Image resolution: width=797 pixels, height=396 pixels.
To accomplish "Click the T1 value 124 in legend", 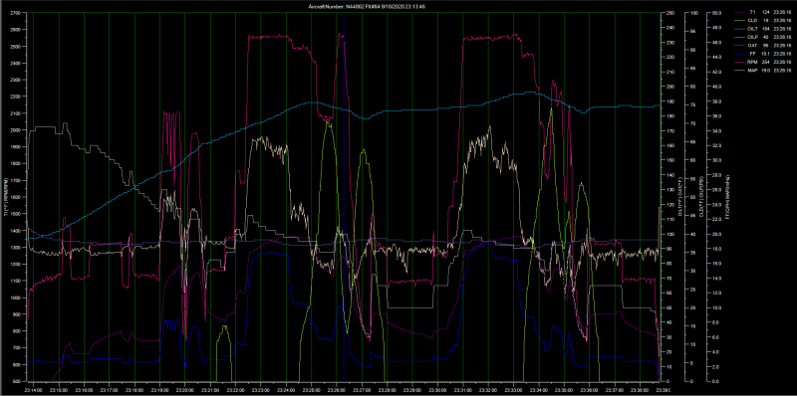I will 765,12.
